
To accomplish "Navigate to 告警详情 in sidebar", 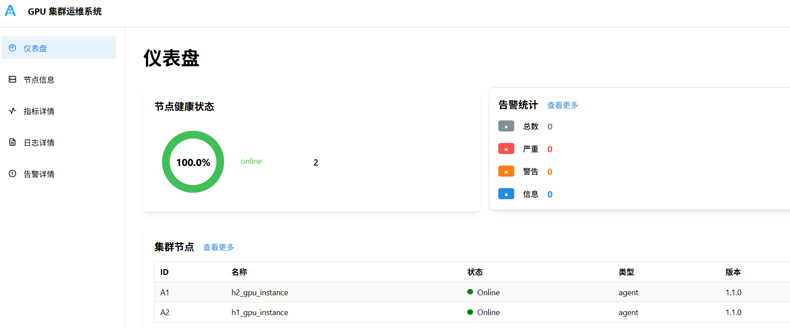I will click(39, 174).
